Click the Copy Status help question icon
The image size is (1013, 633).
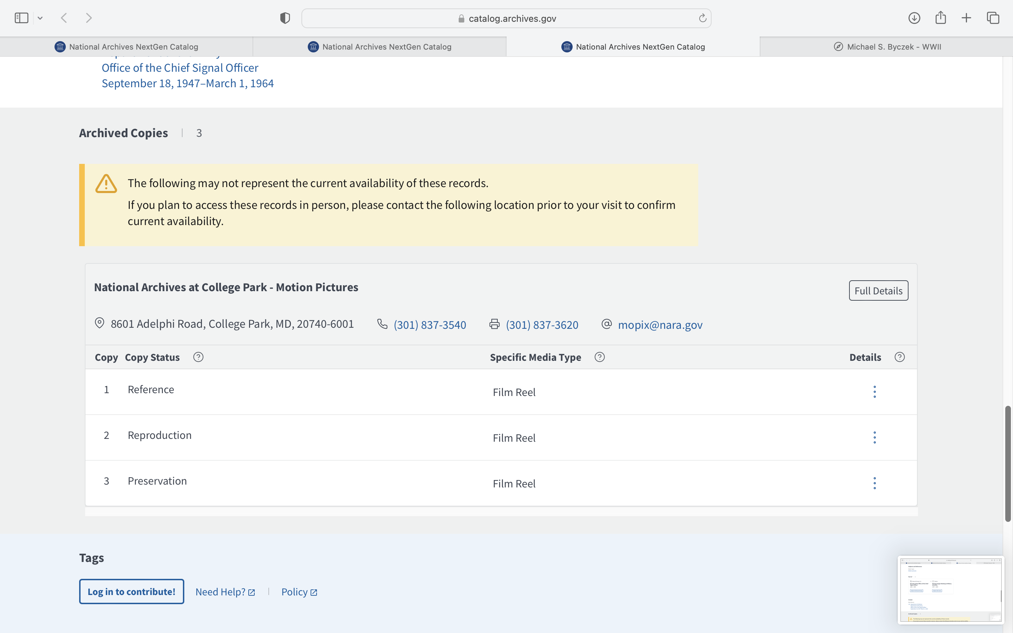[x=198, y=357]
